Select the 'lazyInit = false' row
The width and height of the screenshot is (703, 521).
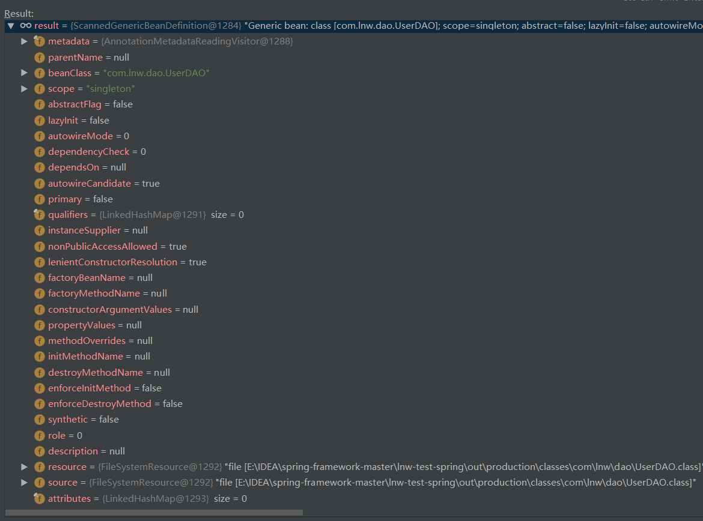(x=79, y=121)
